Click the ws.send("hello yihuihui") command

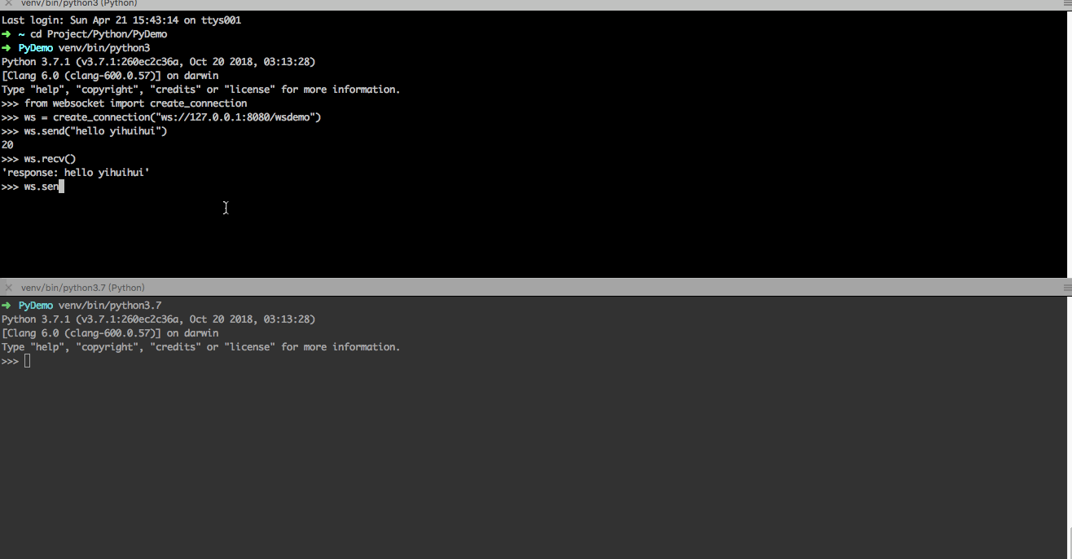coord(94,131)
